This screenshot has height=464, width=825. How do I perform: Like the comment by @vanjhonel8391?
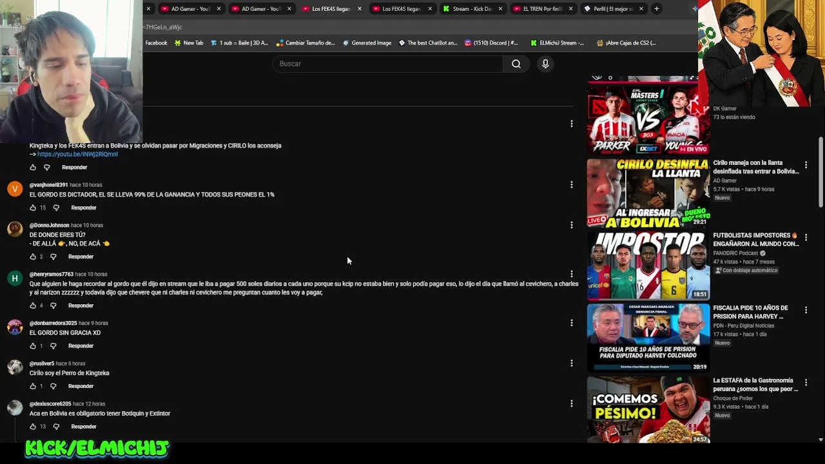click(x=33, y=208)
